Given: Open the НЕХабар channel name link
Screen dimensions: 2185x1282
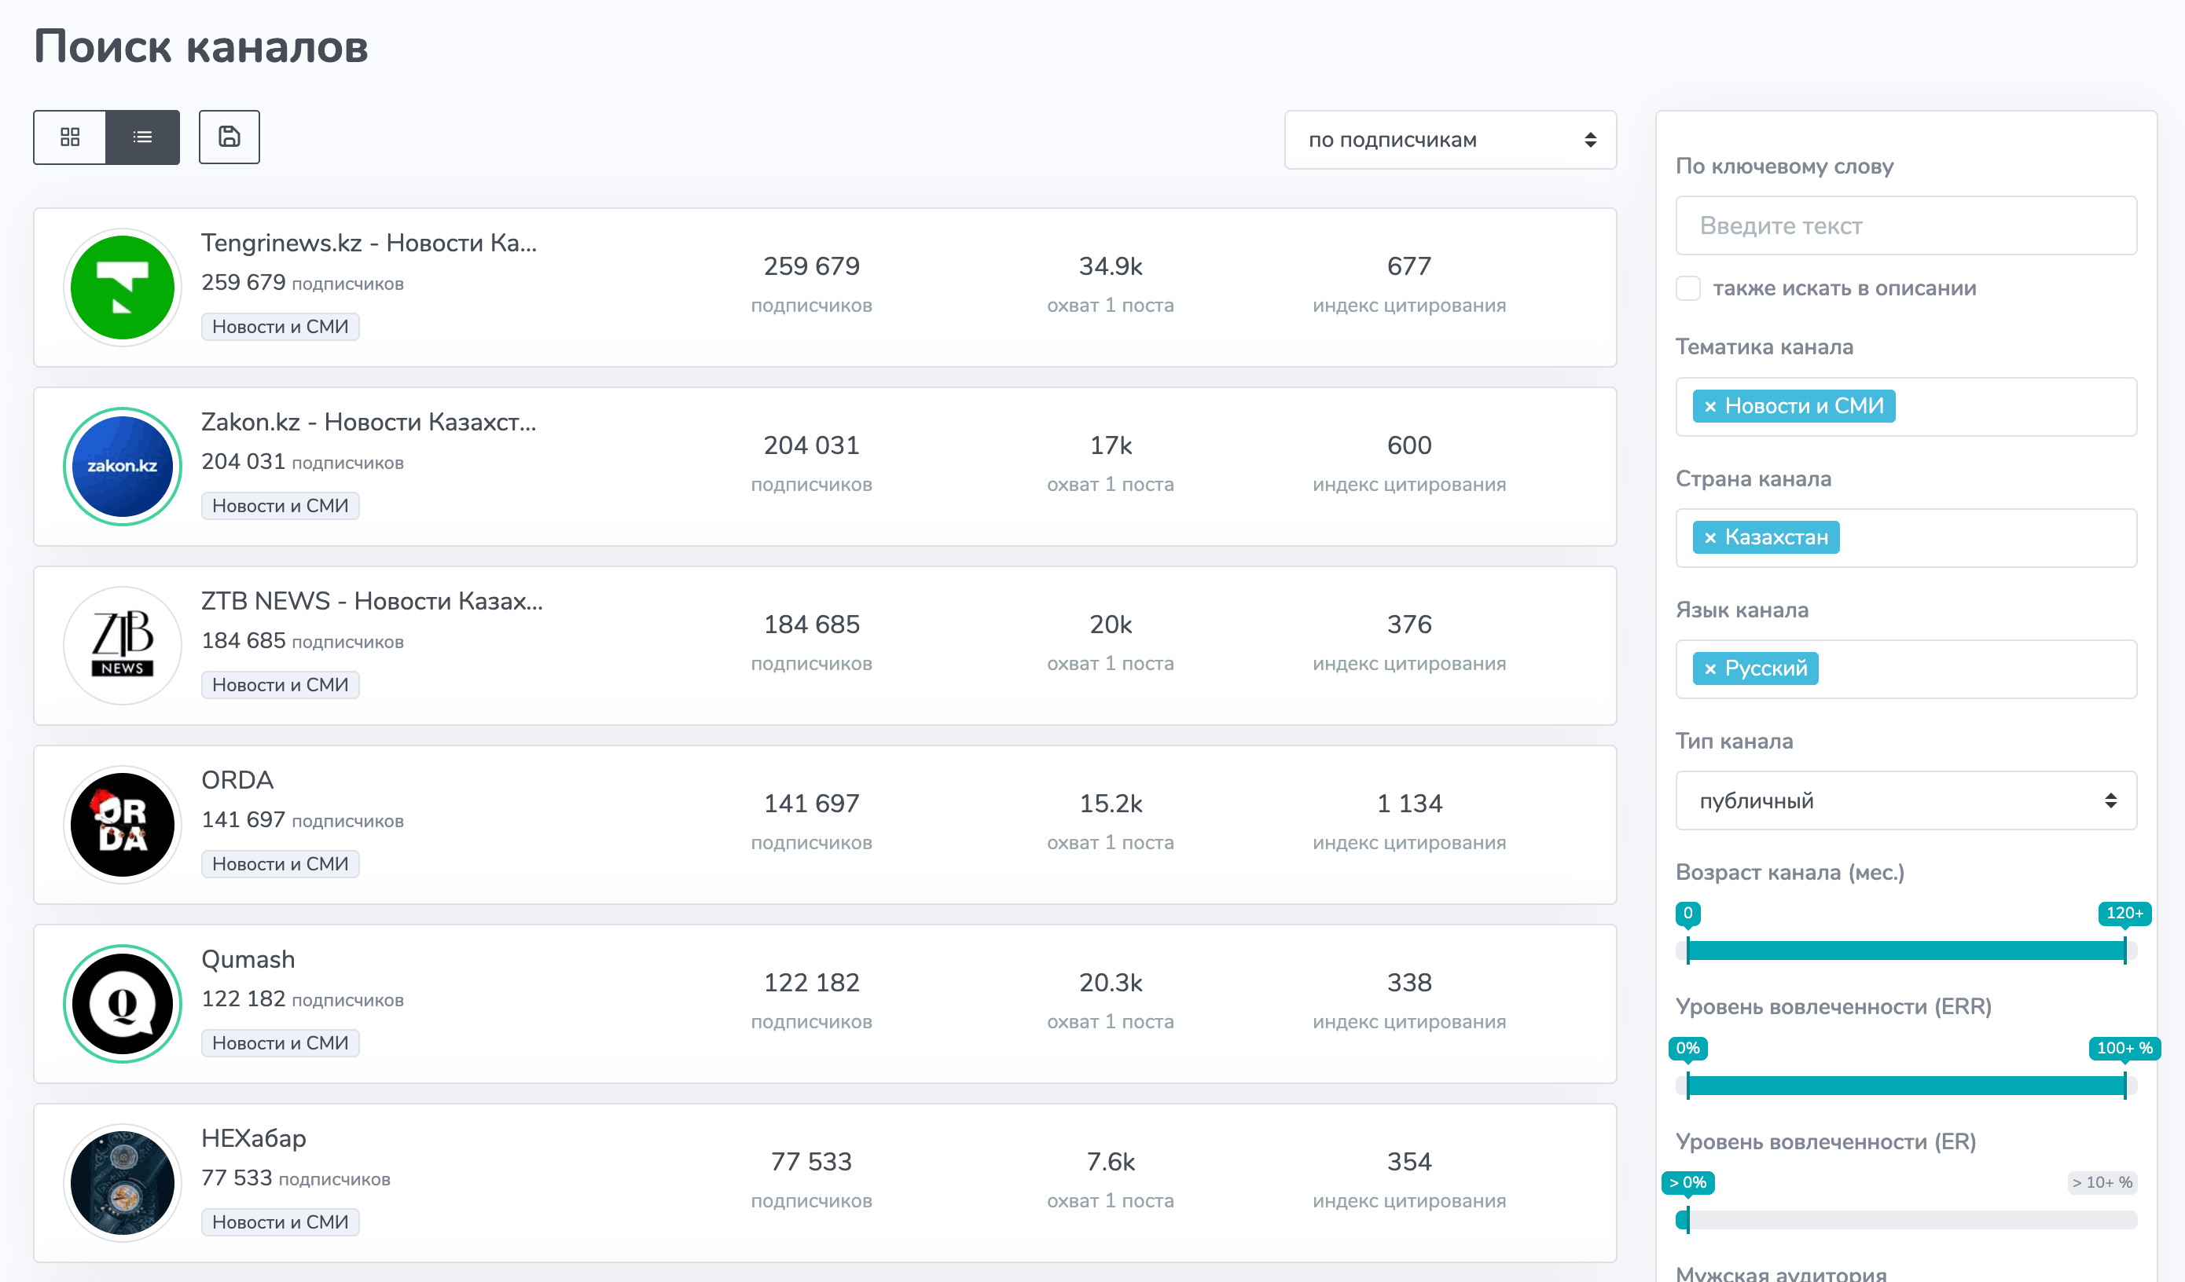Looking at the screenshot, I should coord(254,1138).
